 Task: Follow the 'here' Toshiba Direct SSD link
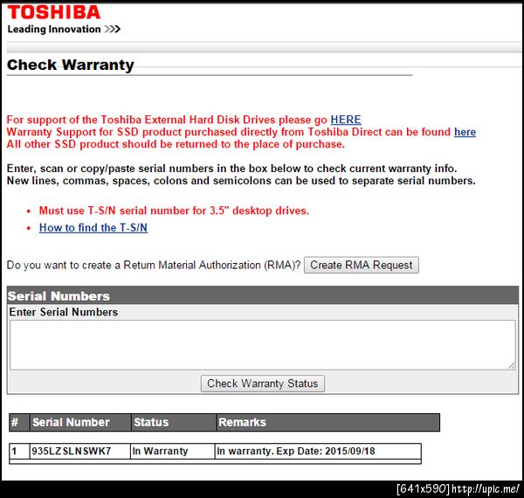tap(465, 132)
